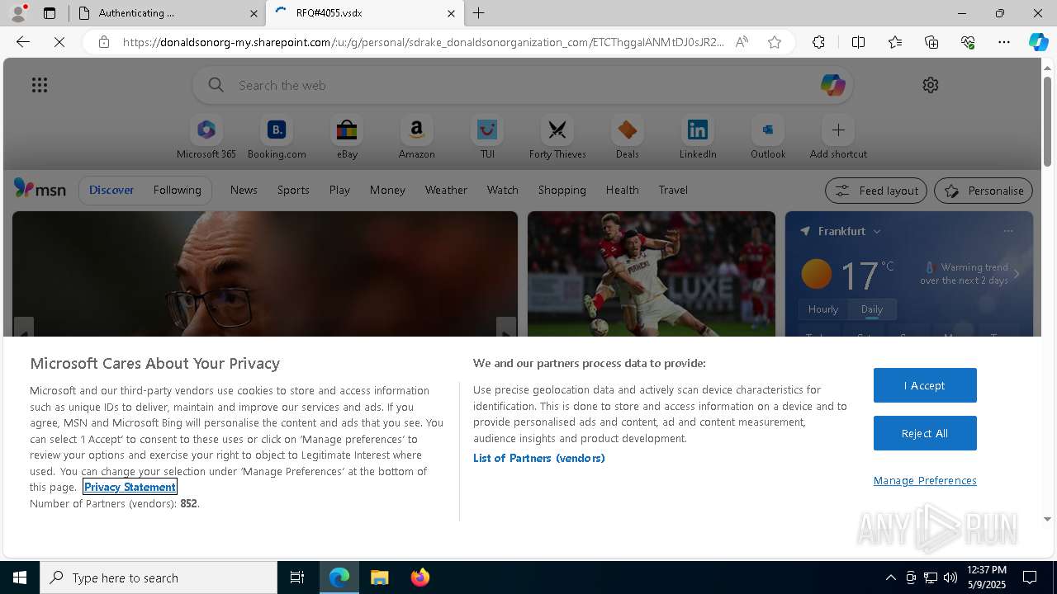Open the Sports section
The width and height of the screenshot is (1057, 594).
click(293, 190)
